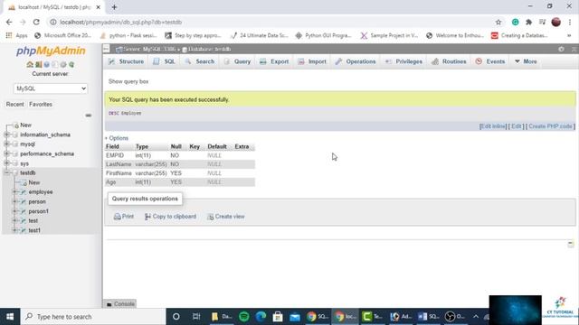Expand the person1 table node
This screenshot has width=579, height=325.
15,211
